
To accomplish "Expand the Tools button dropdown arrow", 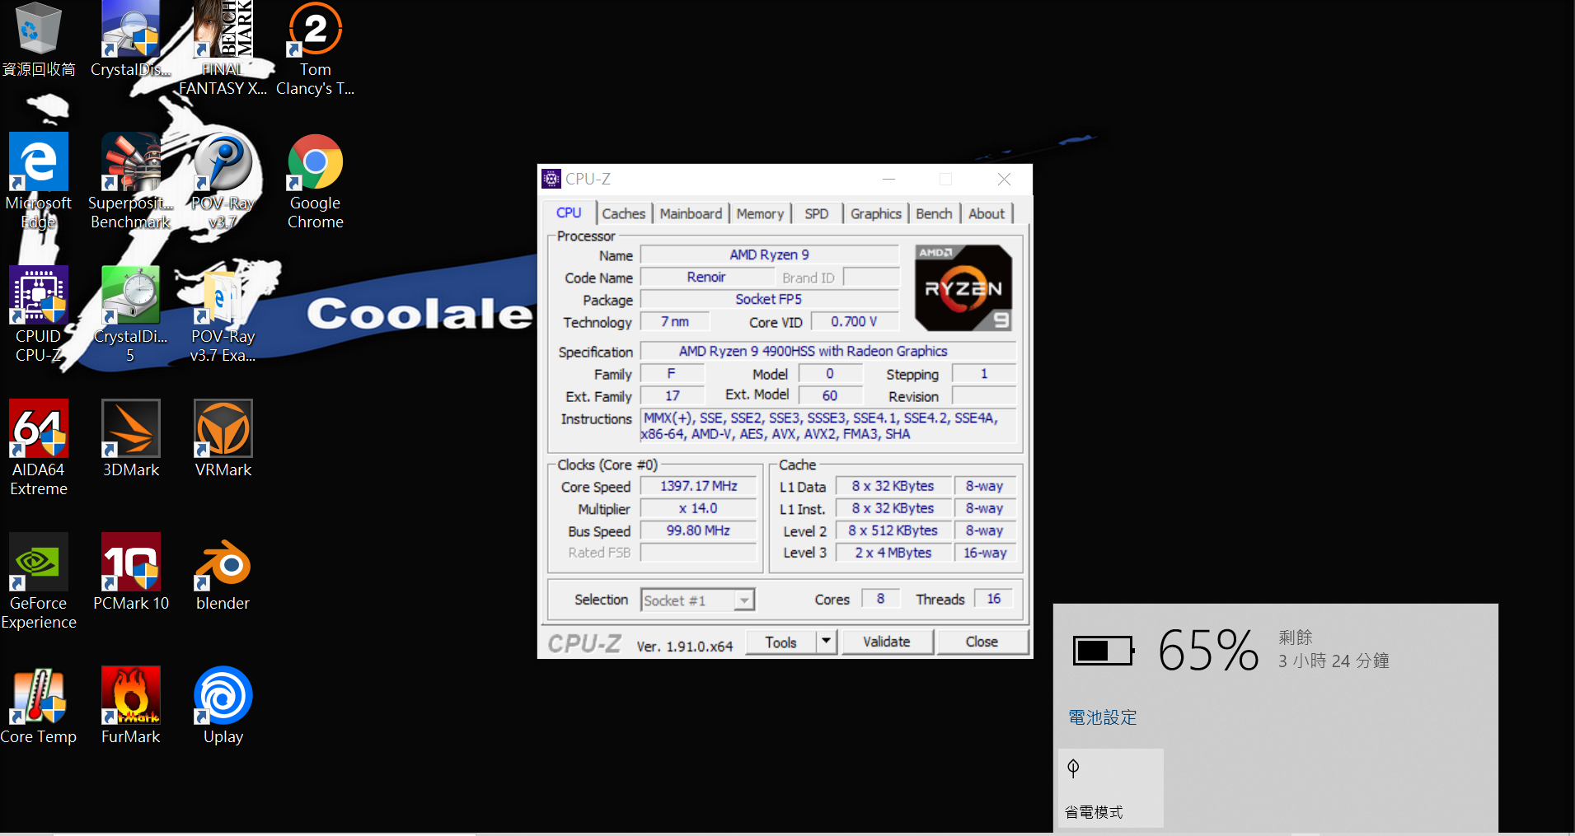I will pyautogui.click(x=827, y=642).
